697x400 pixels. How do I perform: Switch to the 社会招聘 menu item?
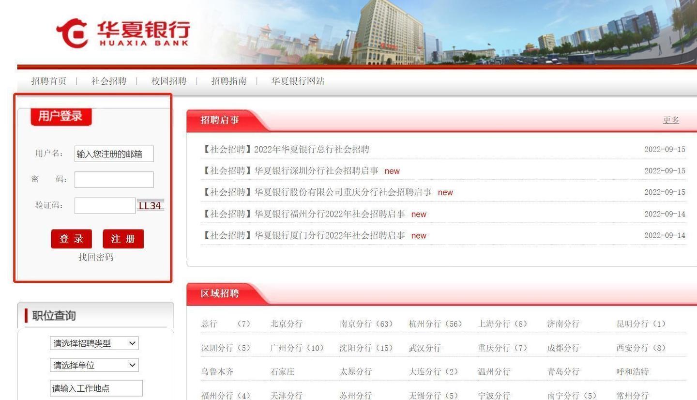(x=107, y=81)
